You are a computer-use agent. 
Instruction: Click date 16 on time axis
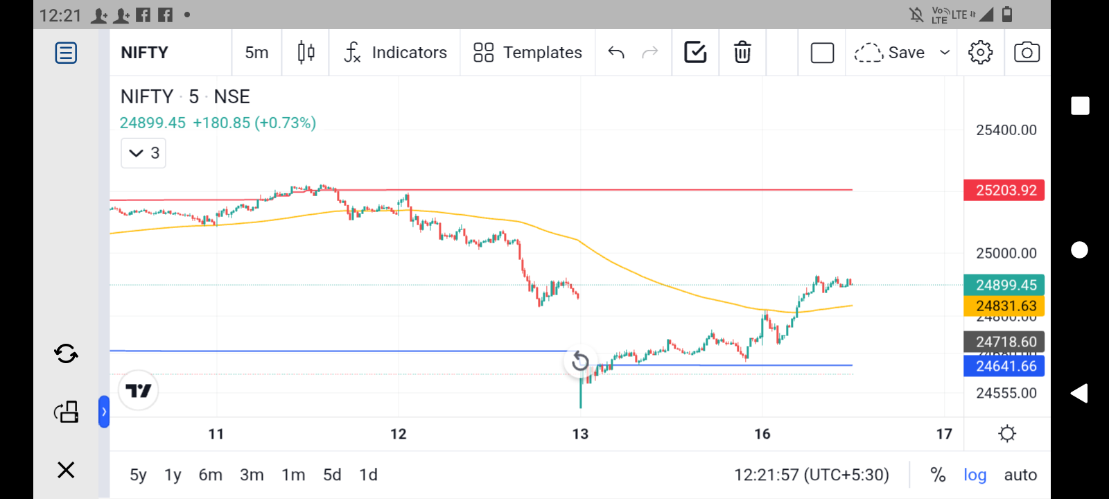(x=762, y=434)
